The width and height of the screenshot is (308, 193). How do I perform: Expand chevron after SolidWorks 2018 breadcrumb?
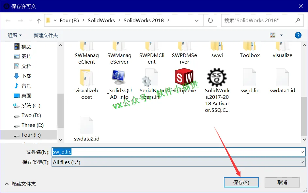click(x=168, y=20)
